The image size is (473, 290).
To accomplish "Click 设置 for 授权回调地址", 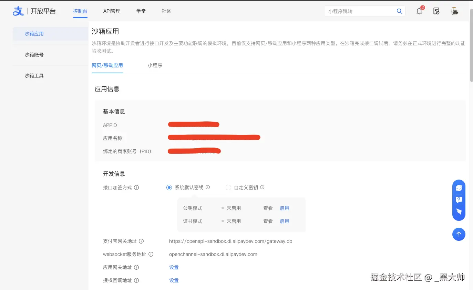I will tap(174, 280).
